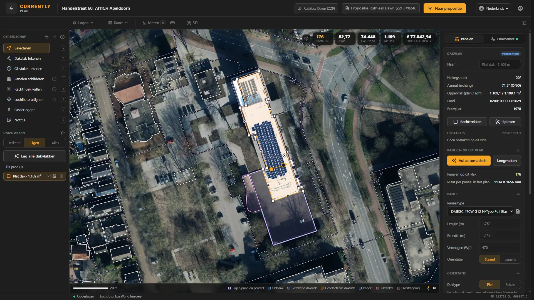Screen dimensions: 534x300
Task: Click info icon beside panel stats
Action: tap(306, 39)
